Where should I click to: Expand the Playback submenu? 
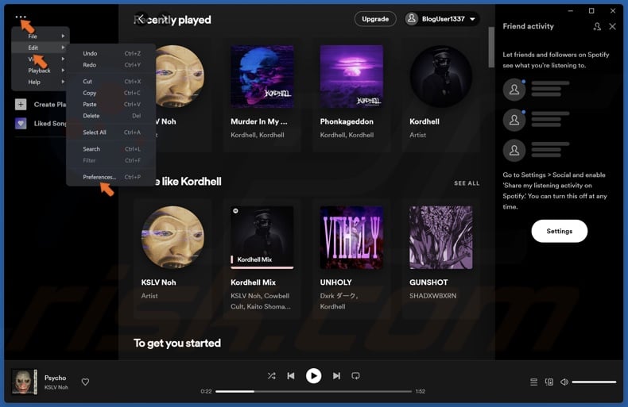pyautogui.click(x=41, y=71)
